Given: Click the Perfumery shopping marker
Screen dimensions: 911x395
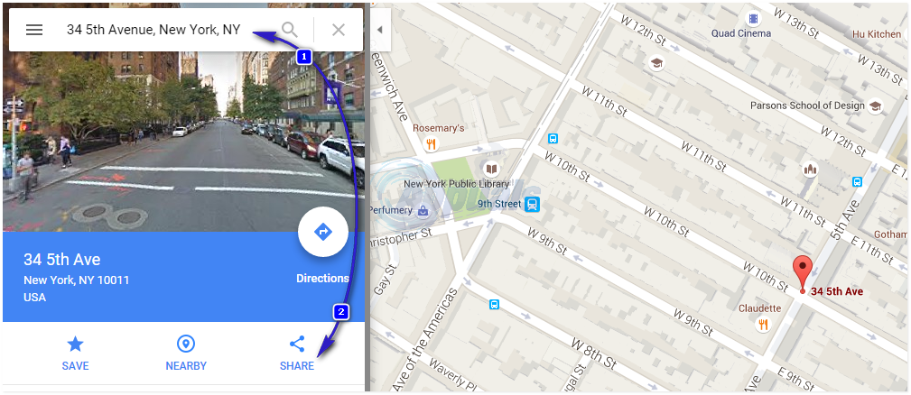Looking at the screenshot, I should 423,210.
